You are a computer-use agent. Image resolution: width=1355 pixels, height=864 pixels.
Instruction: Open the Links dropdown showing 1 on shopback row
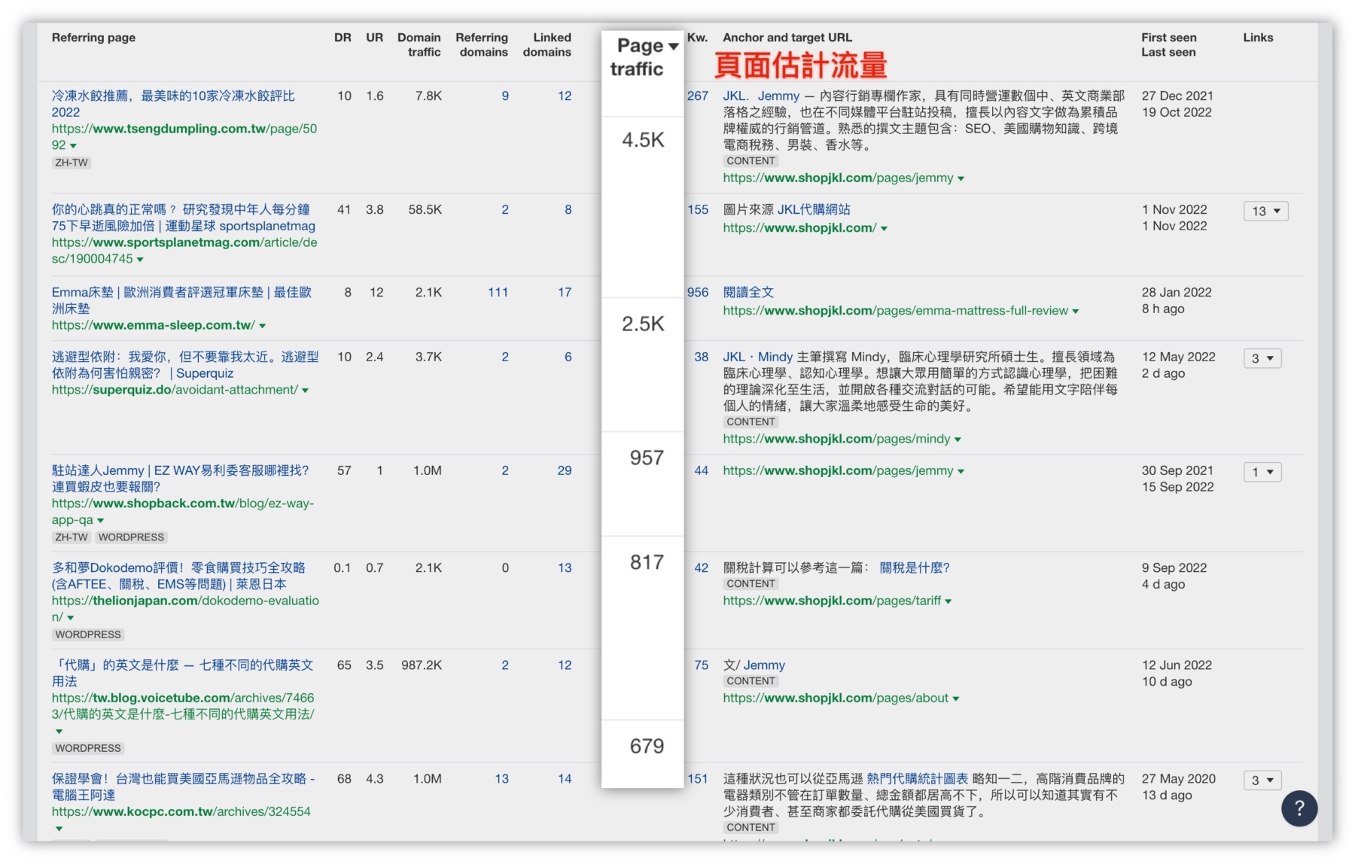[1262, 472]
